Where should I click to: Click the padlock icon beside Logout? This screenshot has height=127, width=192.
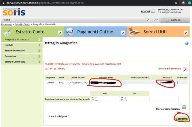tap(153, 11)
